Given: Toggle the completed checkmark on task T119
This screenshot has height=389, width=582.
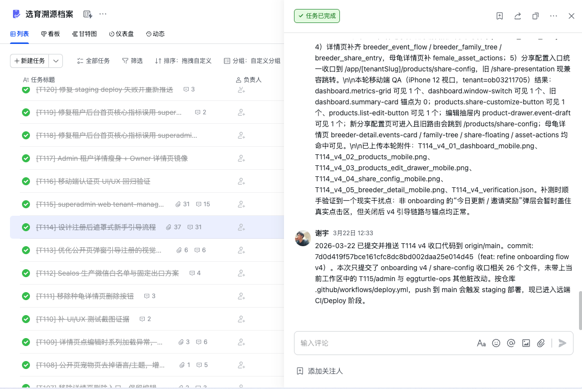Looking at the screenshot, I should 26,112.
